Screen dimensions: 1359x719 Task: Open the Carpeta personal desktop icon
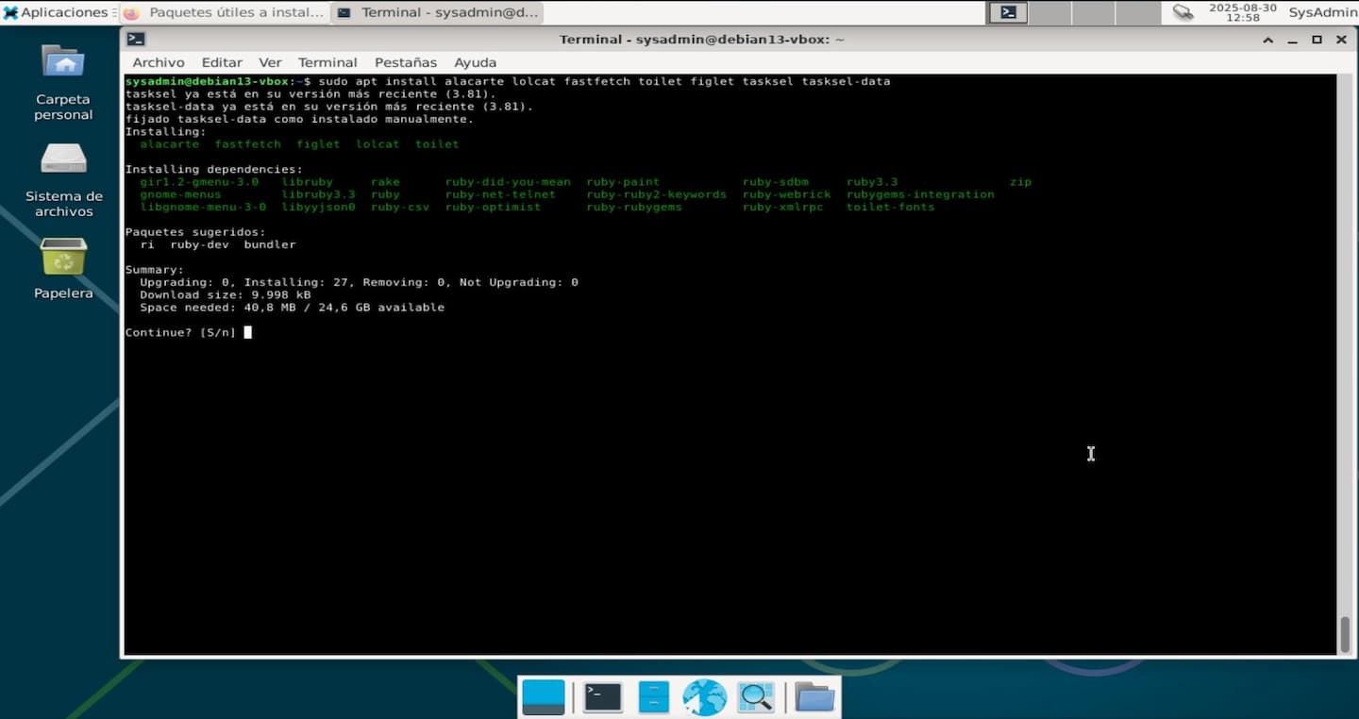(63, 62)
